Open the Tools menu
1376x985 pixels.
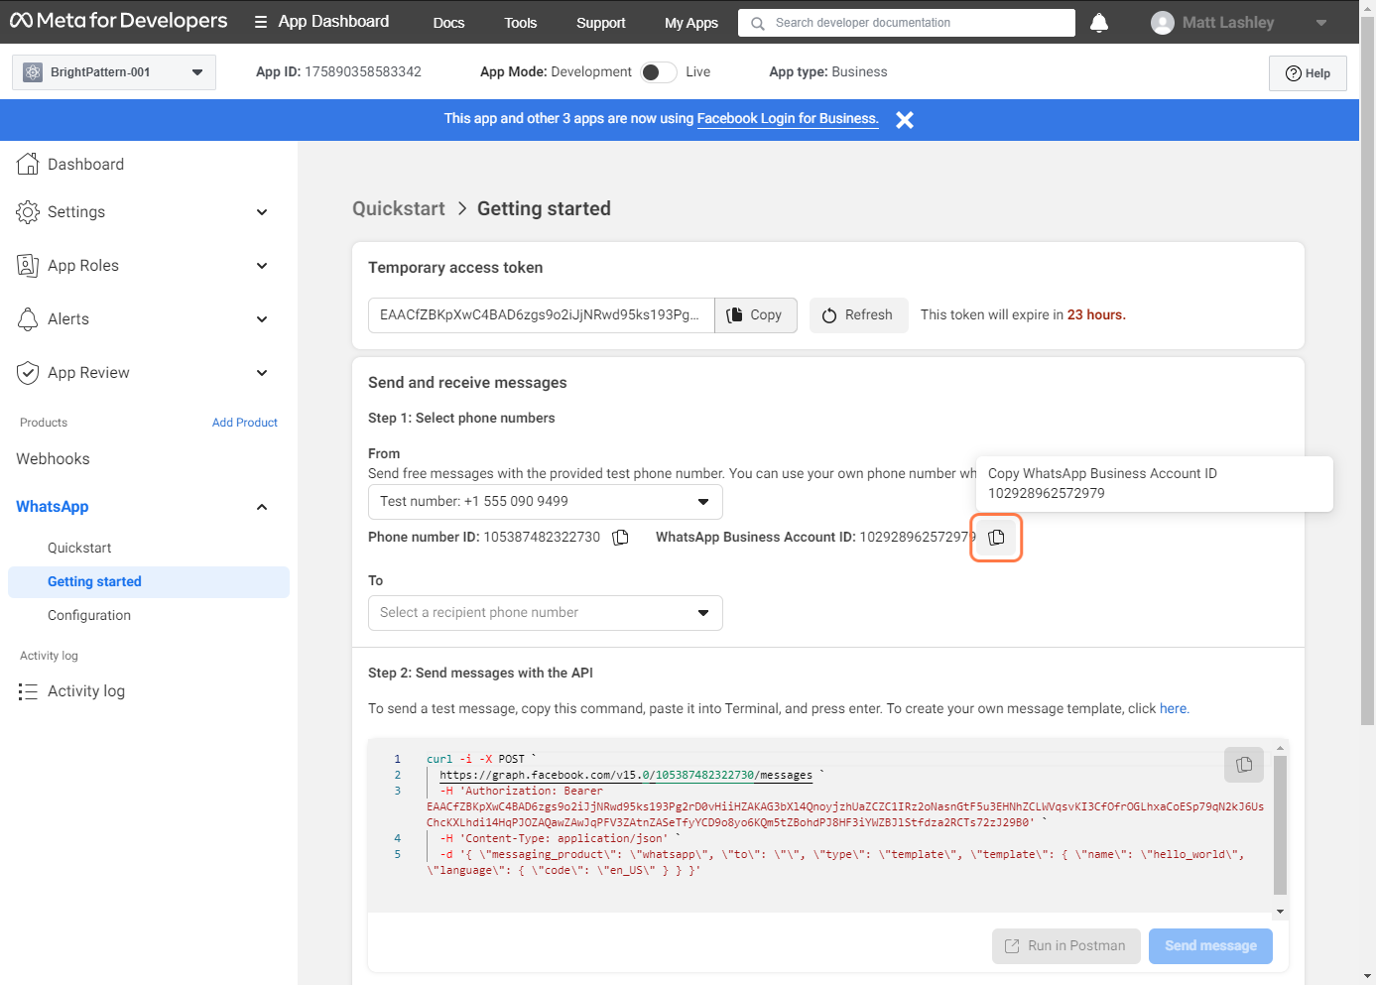(x=520, y=23)
